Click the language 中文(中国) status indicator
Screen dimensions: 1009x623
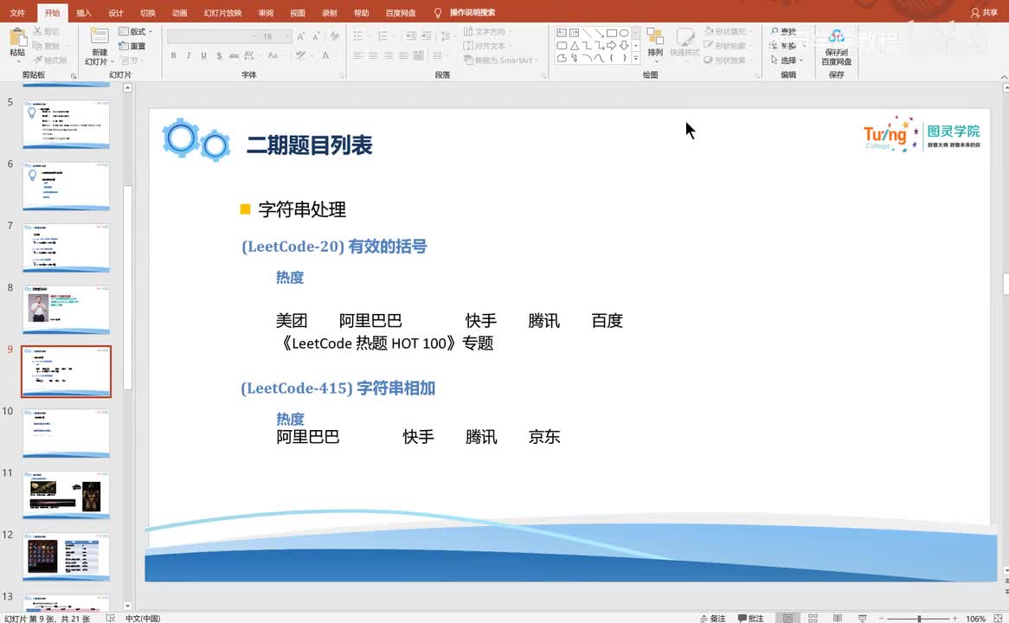coord(143,618)
